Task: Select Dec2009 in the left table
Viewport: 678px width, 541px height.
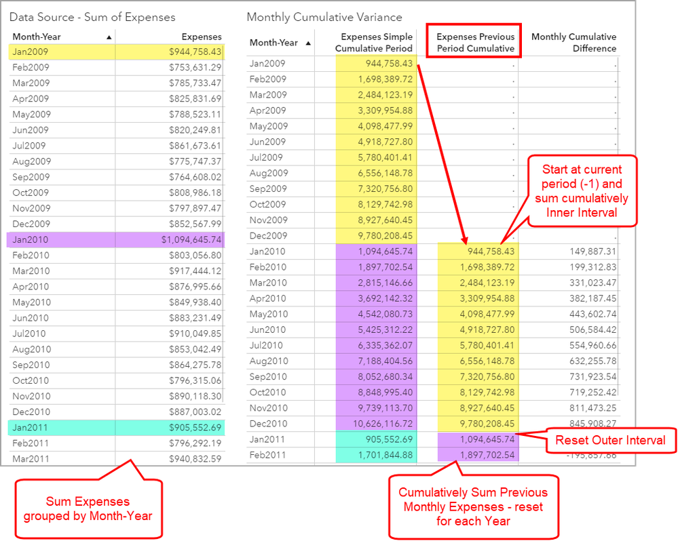Action: click(x=31, y=224)
